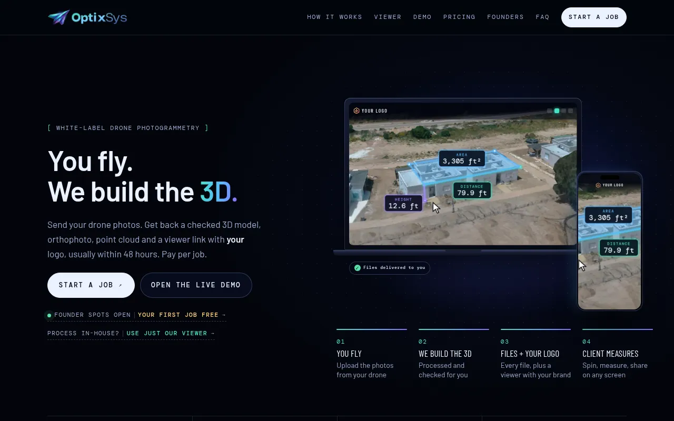Go to the Viewer nav section
This screenshot has width=674, height=421.
tap(388, 17)
